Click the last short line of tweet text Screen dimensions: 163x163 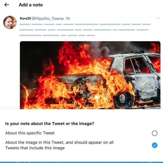(57, 35)
